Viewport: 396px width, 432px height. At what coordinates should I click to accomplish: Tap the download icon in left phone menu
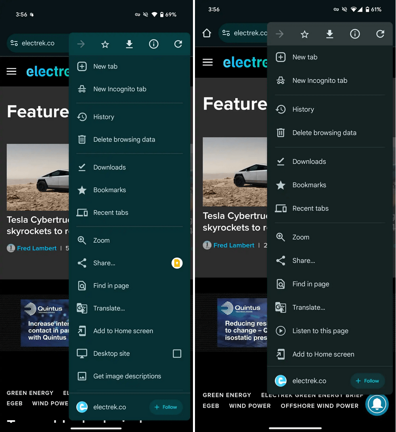tap(129, 44)
